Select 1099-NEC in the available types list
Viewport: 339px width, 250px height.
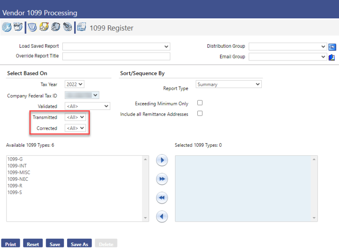tap(18, 179)
